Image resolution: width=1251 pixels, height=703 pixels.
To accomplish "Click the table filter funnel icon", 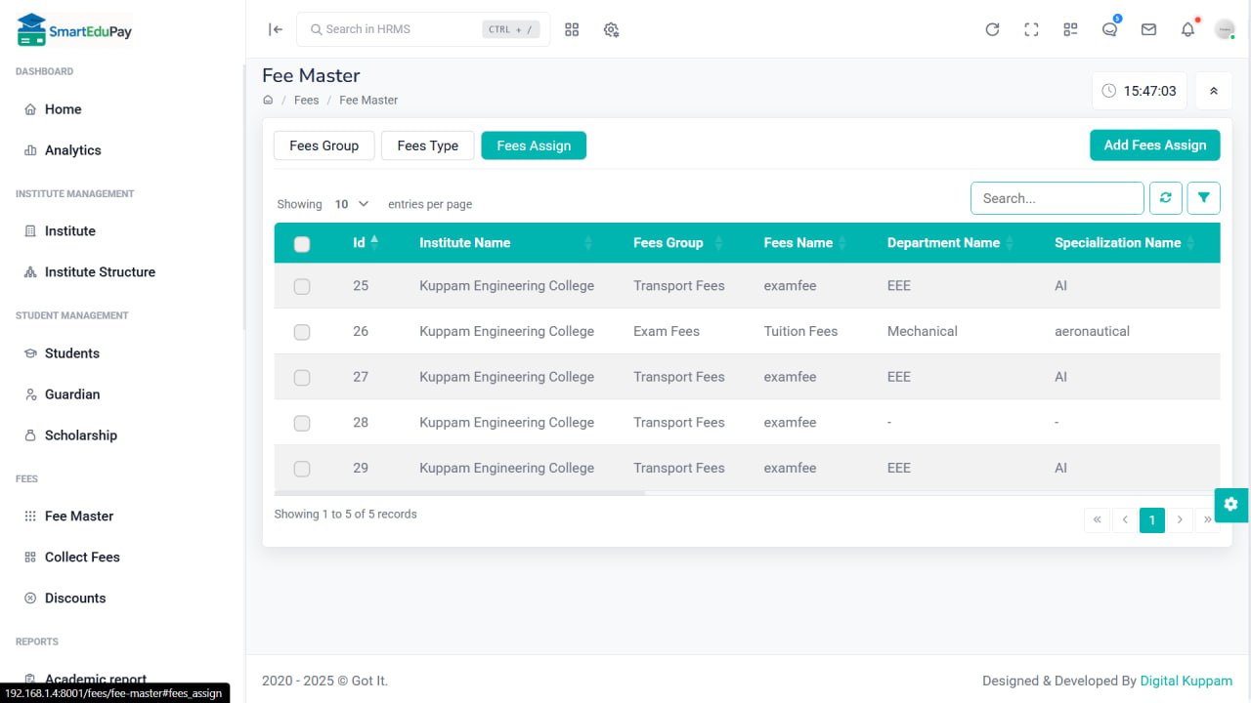I will (1203, 198).
